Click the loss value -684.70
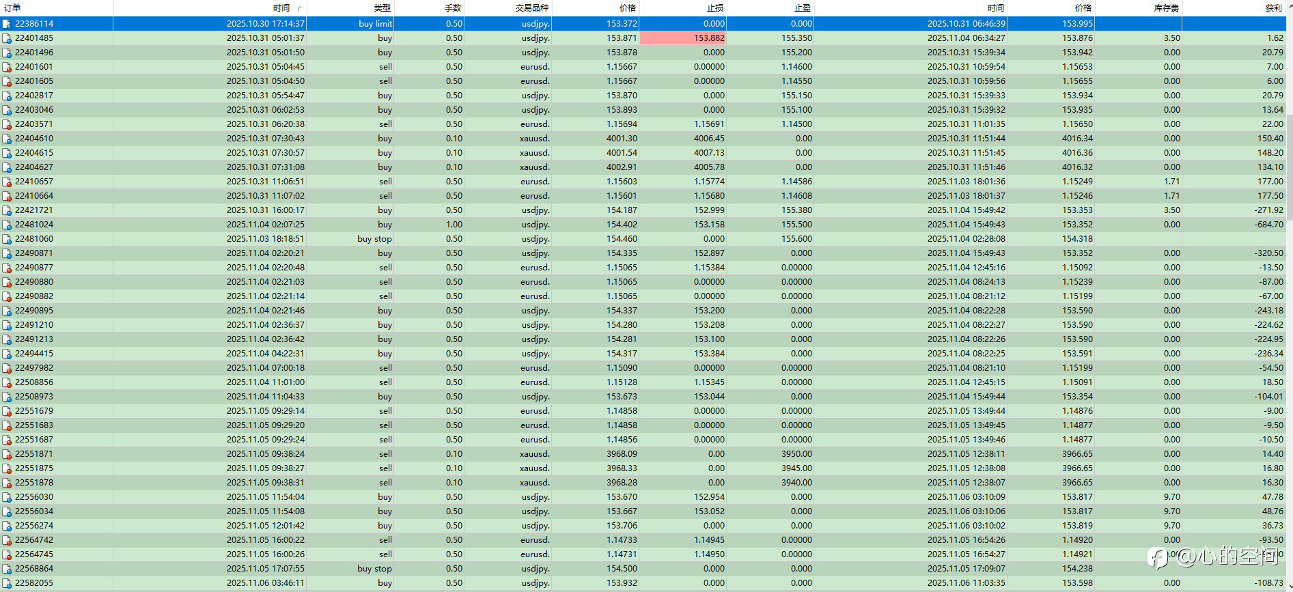This screenshot has height=592, width=1293. coord(1268,225)
